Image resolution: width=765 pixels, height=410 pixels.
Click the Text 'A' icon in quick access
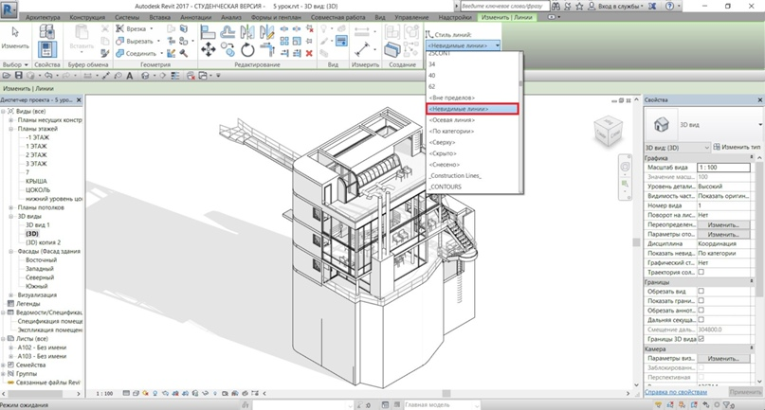pos(129,76)
